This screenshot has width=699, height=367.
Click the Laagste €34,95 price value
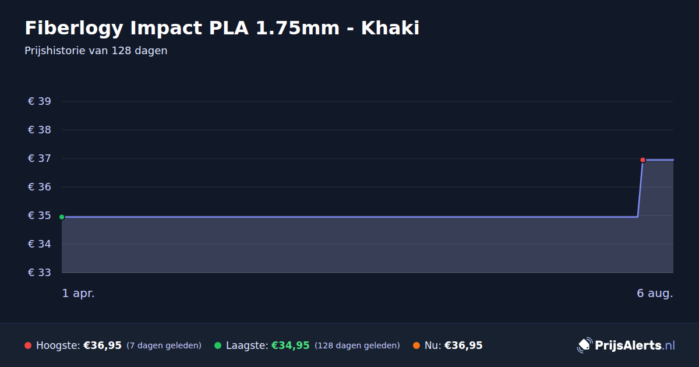point(290,345)
